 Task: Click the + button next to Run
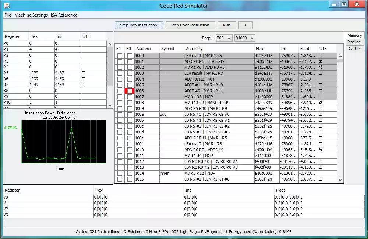click(245, 25)
